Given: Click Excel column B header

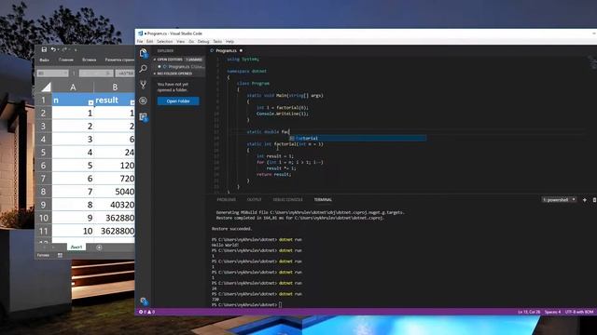Looking at the screenshot, I should point(115,87).
